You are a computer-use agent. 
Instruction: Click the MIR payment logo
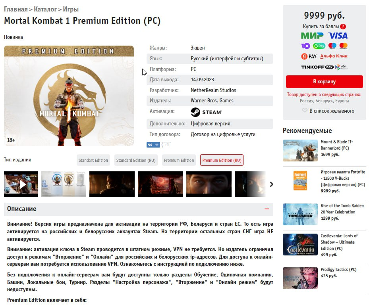click(312, 36)
